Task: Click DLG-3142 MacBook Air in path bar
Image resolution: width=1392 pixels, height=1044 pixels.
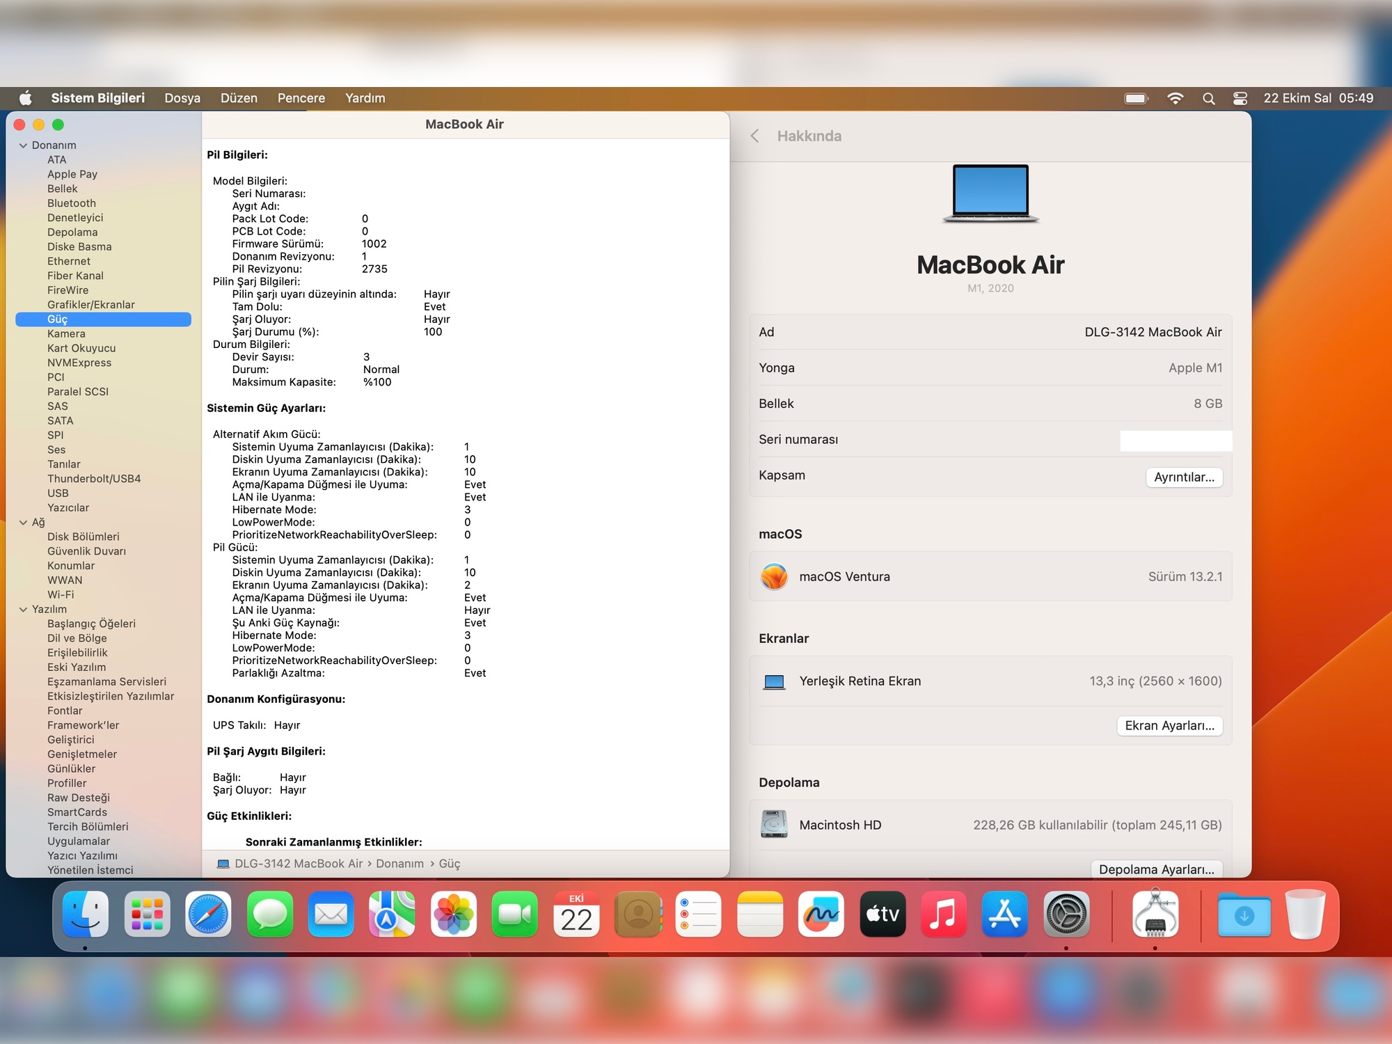Action: point(299,864)
